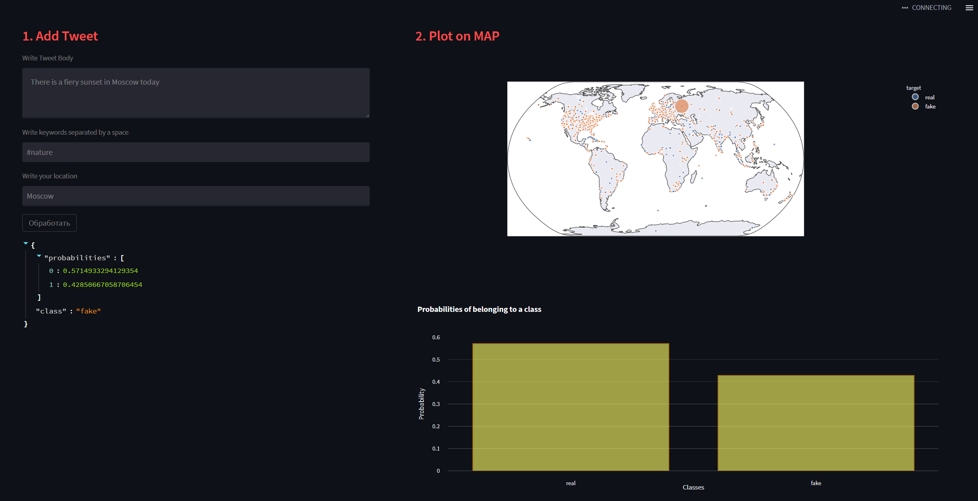
Task: Click the "probabilities" key in JSON
Action: (x=77, y=258)
